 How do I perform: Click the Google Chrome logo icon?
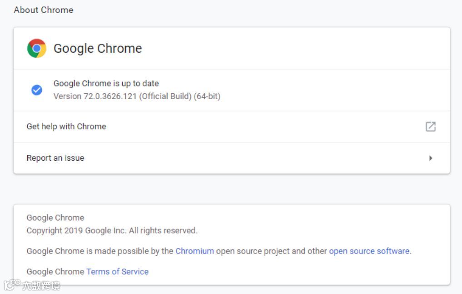pos(37,48)
